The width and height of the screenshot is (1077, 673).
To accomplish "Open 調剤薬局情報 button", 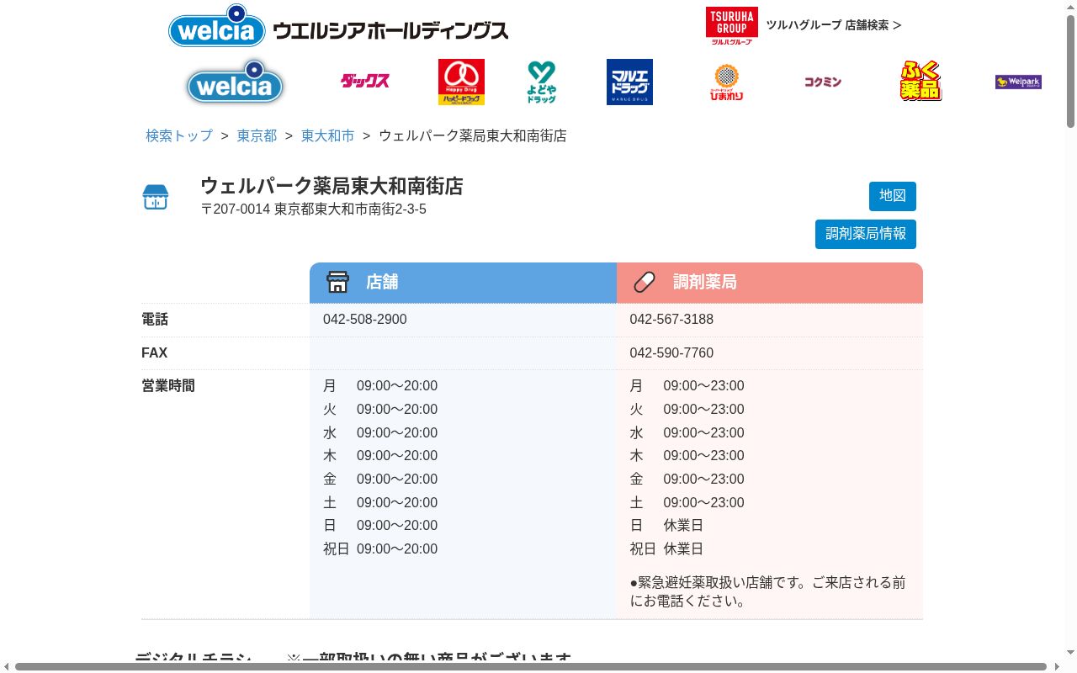I will tap(866, 234).
